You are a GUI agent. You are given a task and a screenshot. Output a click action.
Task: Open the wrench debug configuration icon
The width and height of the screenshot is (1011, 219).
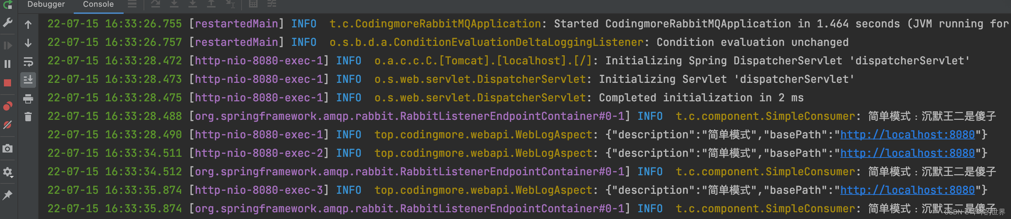(8, 23)
